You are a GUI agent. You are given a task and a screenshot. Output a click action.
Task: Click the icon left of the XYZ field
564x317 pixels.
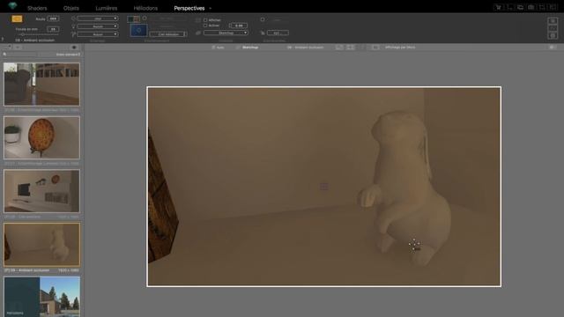coord(263,33)
